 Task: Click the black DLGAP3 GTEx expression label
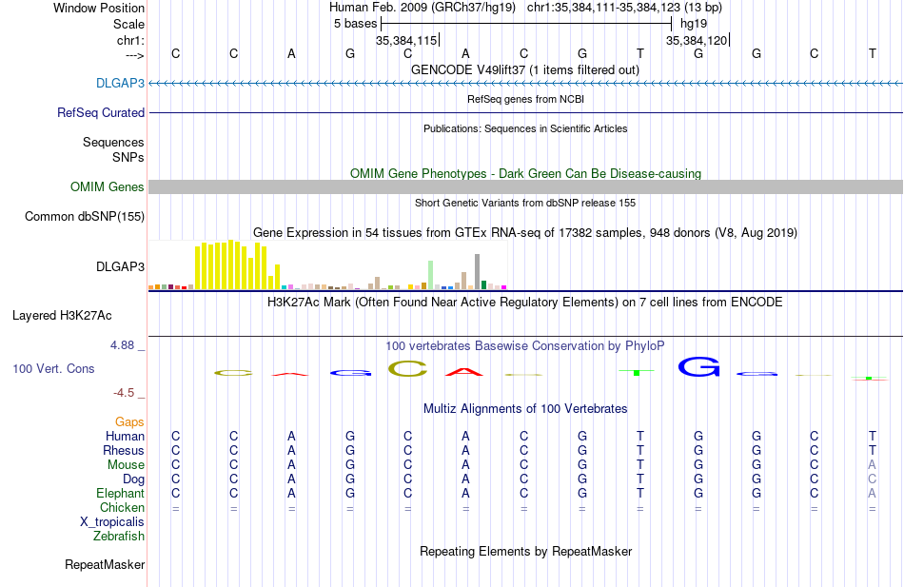tap(120, 266)
